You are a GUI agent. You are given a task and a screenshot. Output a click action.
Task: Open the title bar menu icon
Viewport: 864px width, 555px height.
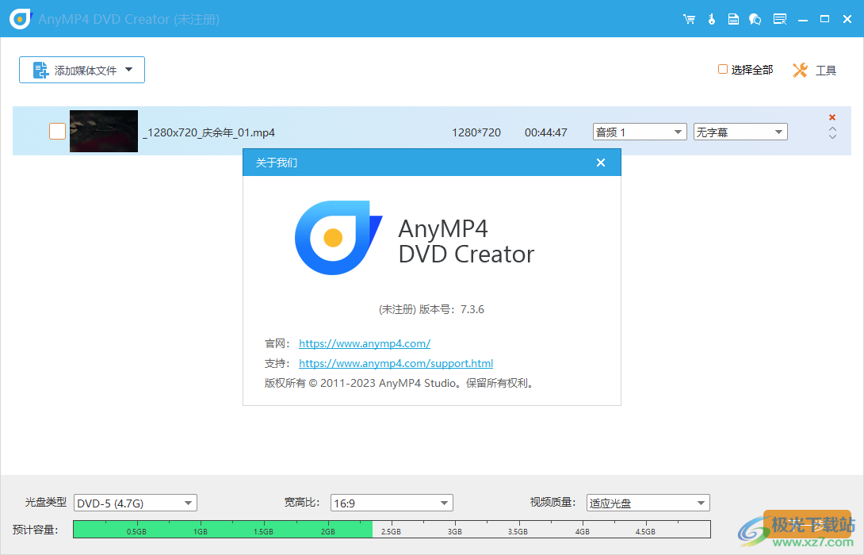click(780, 19)
